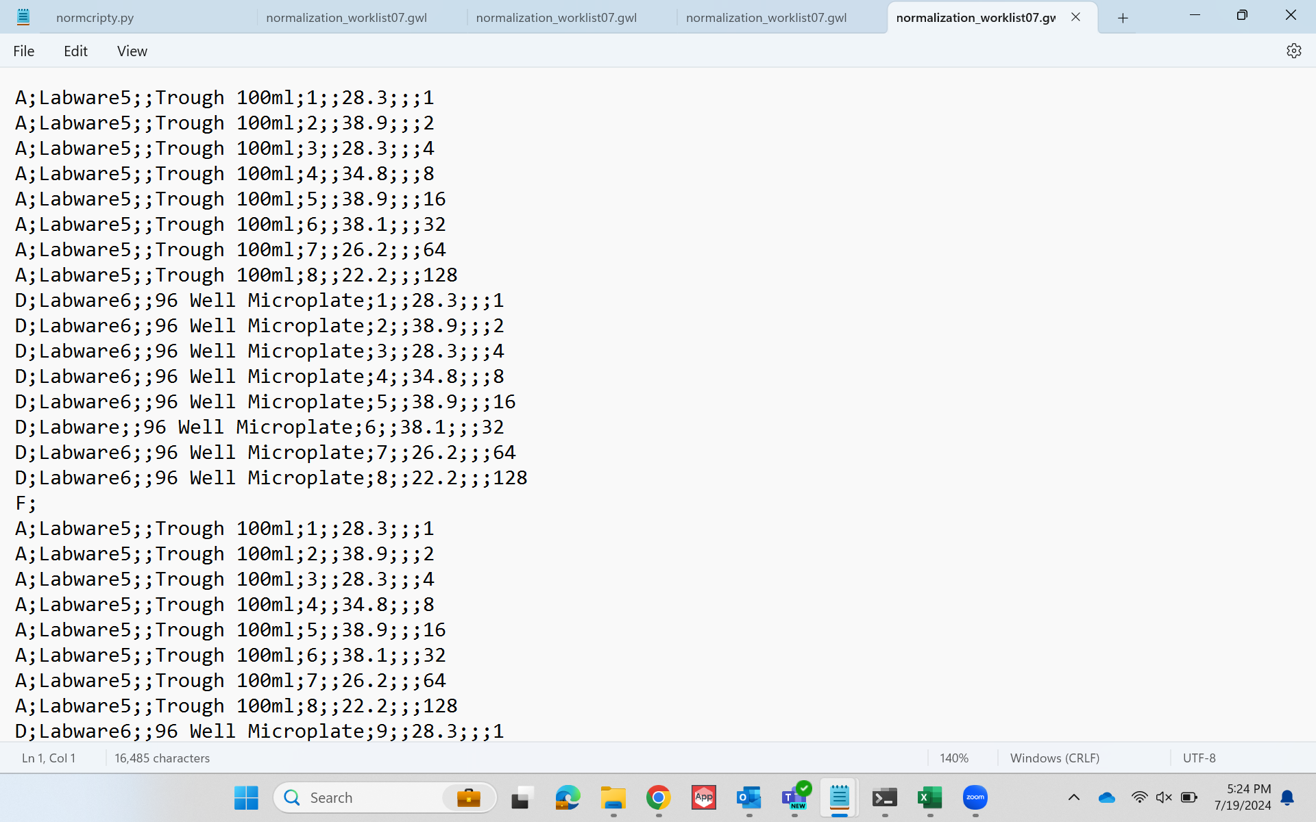Click the 140% zoom level indicator
The height and width of the screenshot is (822, 1316).
pos(953,758)
